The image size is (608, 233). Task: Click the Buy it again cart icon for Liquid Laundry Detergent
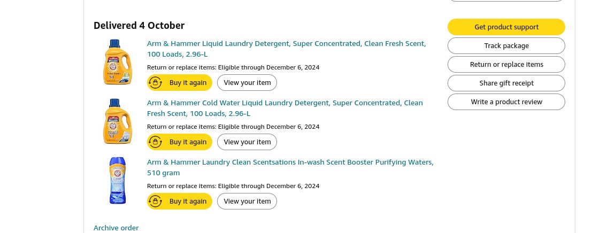click(x=155, y=83)
